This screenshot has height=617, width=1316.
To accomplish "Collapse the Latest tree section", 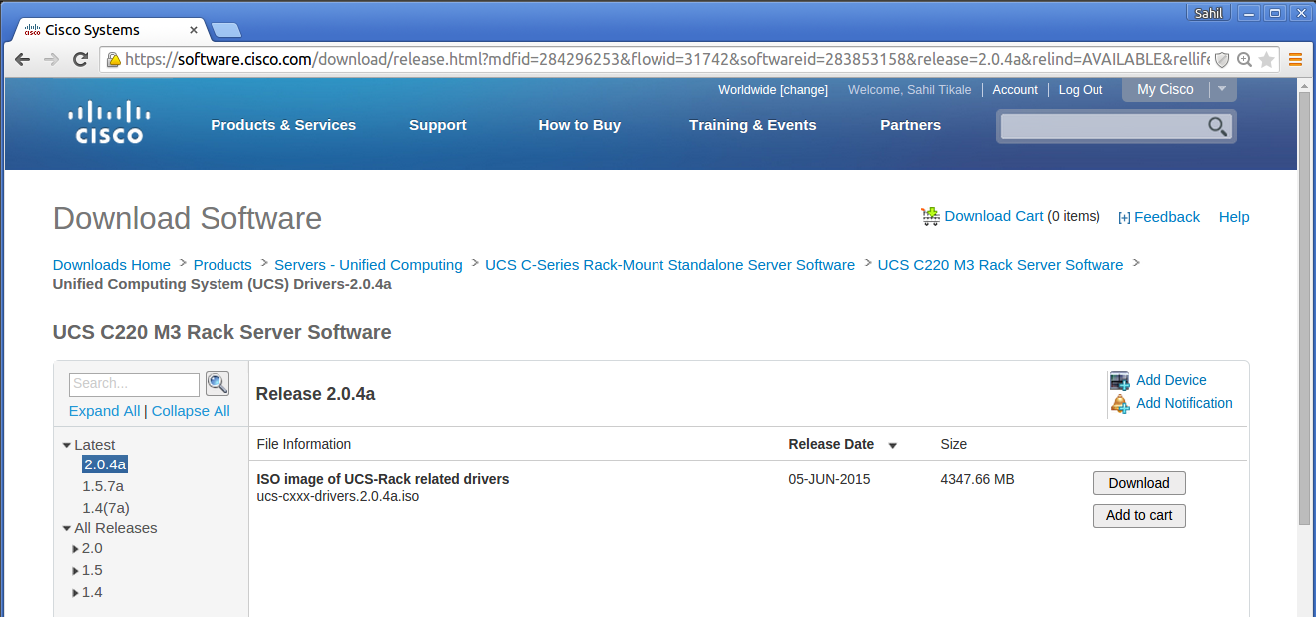I will 67,446.
